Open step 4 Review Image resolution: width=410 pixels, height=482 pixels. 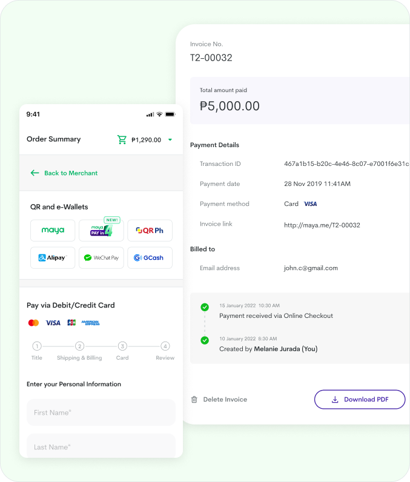(x=165, y=346)
